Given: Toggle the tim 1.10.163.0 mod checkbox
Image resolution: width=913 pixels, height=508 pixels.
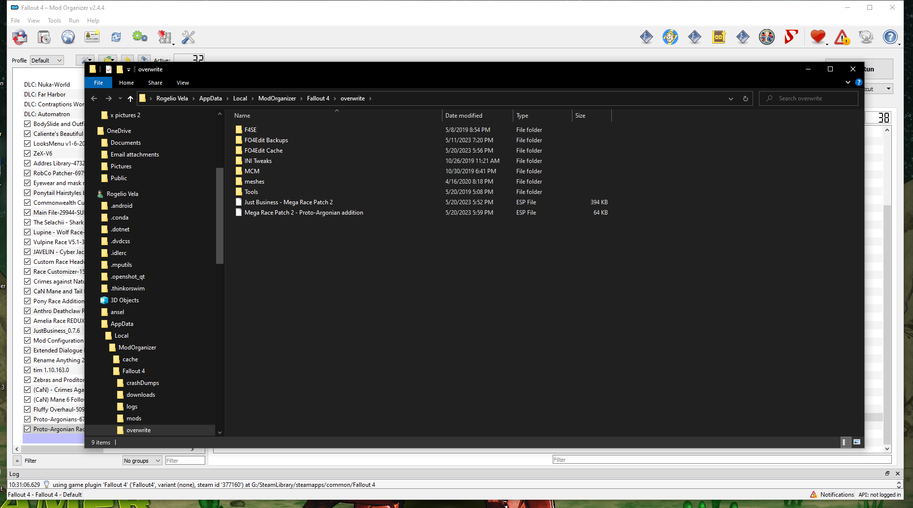Looking at the screenshot, I should pos(28,370).
